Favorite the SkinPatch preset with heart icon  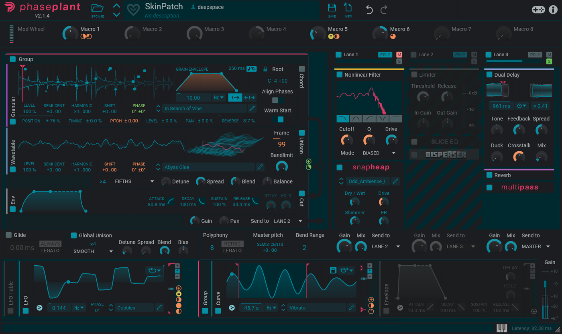pos(134,10)
